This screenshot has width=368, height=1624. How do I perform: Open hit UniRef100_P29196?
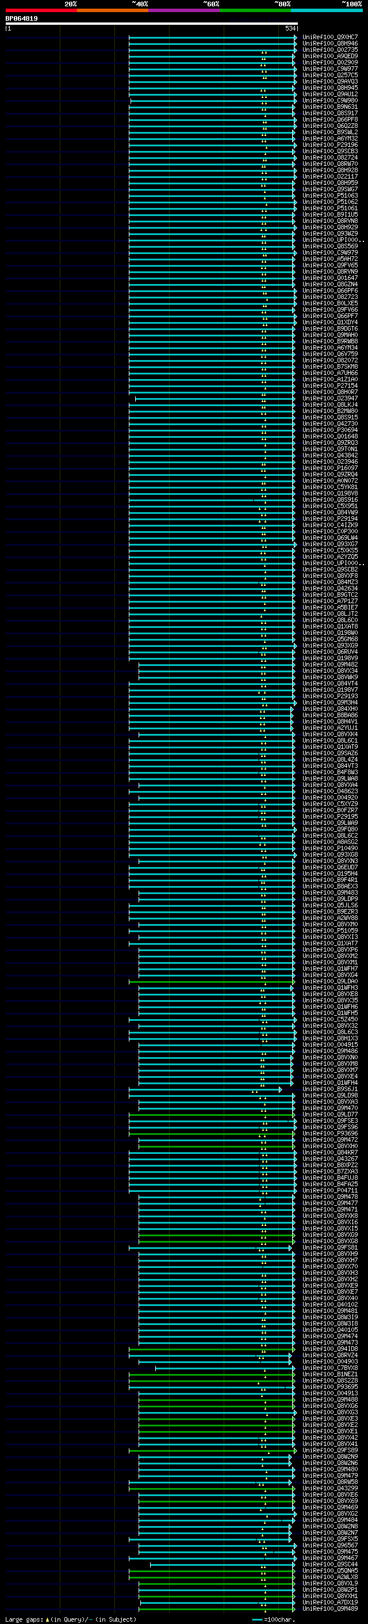click(330, 145)
